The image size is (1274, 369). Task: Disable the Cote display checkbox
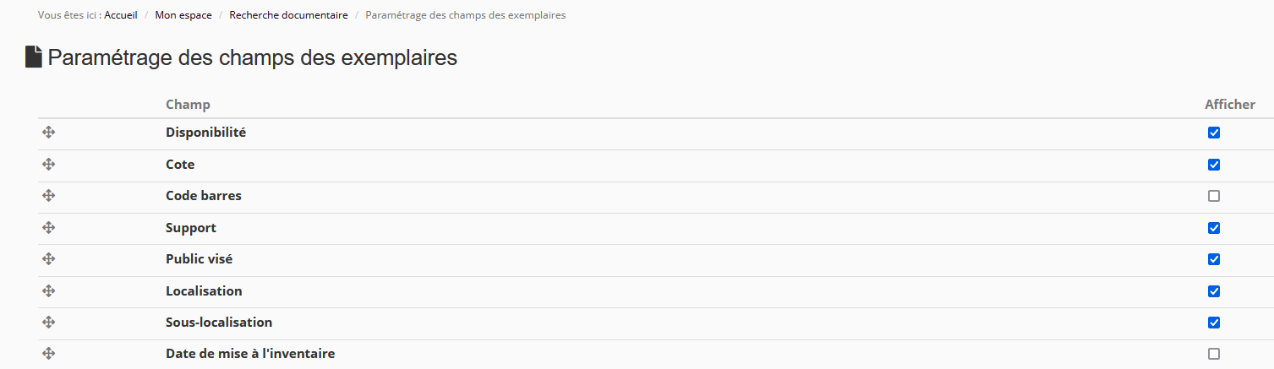click(1214, 165)
